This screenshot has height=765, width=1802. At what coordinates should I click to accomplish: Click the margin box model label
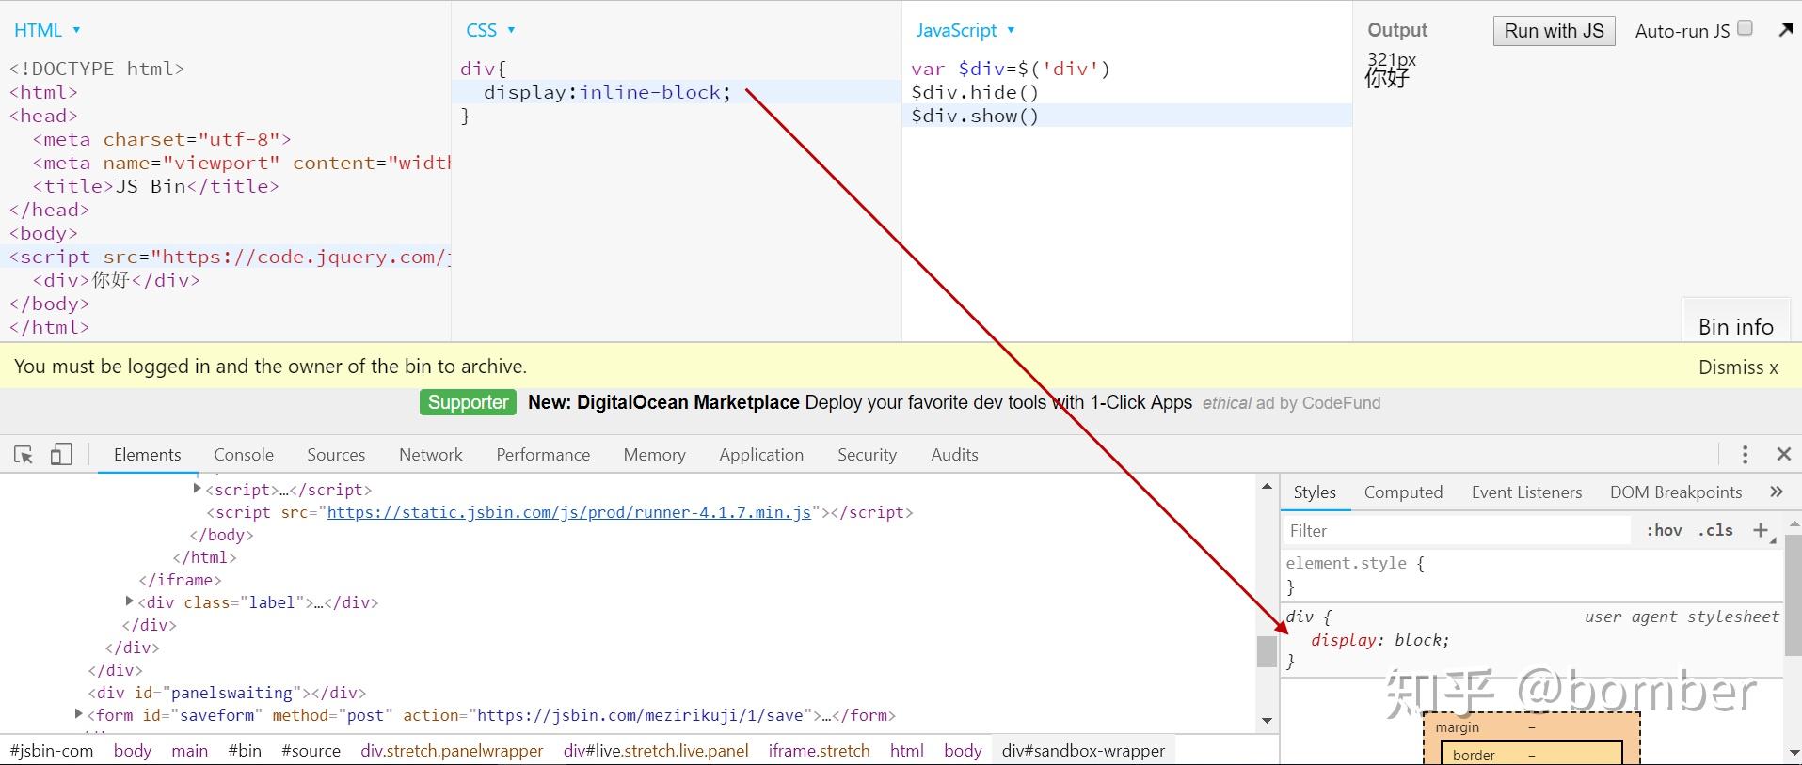click(1457, 727)
